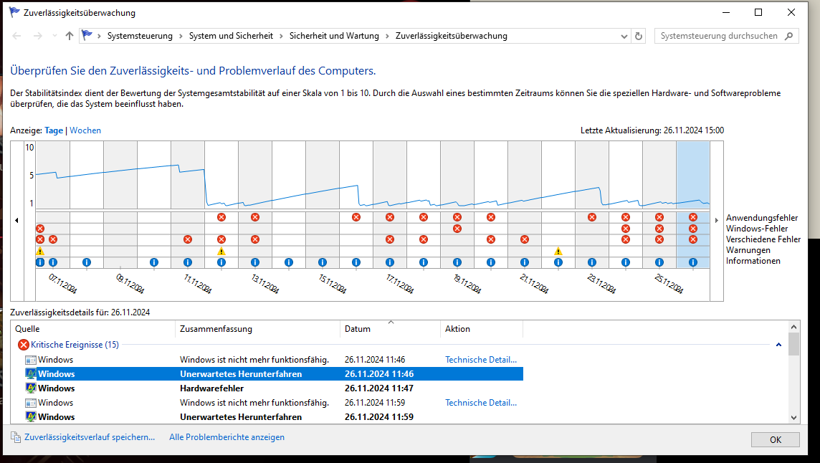Click the information icon on 14.11.2024

[x=289, y=262]
